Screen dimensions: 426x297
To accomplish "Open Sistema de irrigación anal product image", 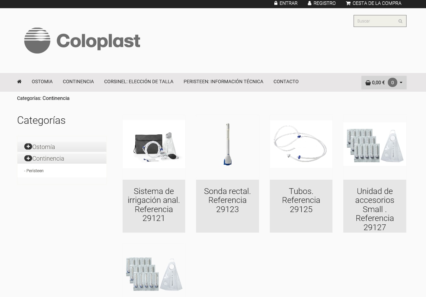I will pos(154,144).
